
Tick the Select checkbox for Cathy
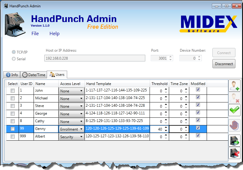tap(13, 121)
